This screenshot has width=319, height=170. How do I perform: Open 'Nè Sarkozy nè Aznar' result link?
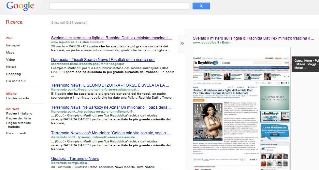pyautogui.click(x=111, y=107)
